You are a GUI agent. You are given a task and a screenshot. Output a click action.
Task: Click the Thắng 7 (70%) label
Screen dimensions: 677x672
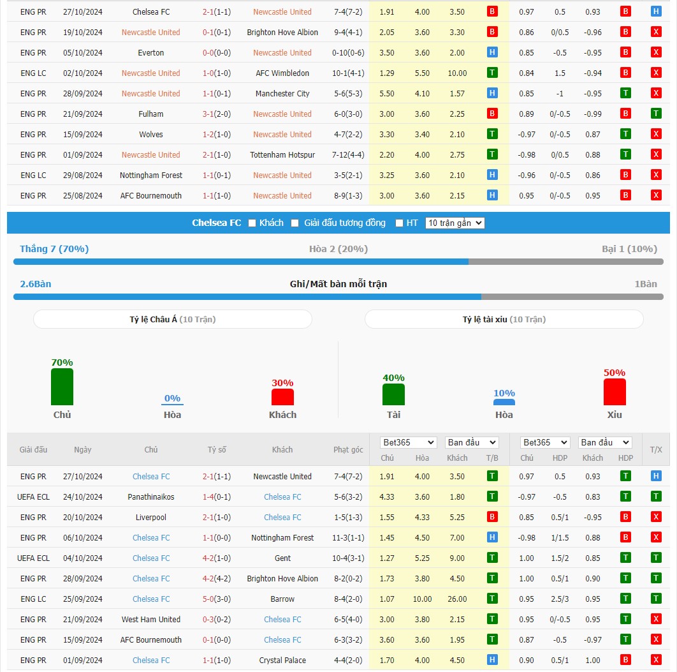[54, 248]
